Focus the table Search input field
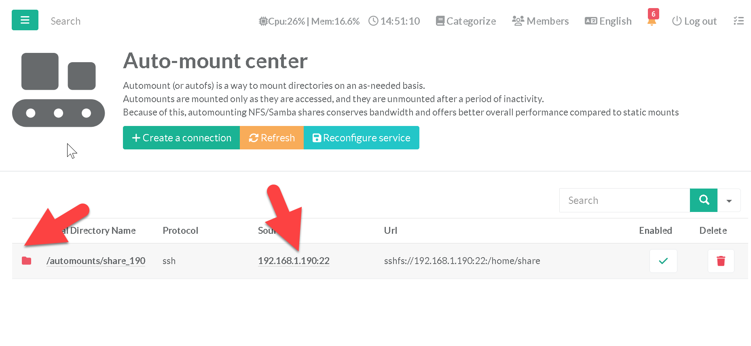Screen dimensions: 751x346 [624, 201]
